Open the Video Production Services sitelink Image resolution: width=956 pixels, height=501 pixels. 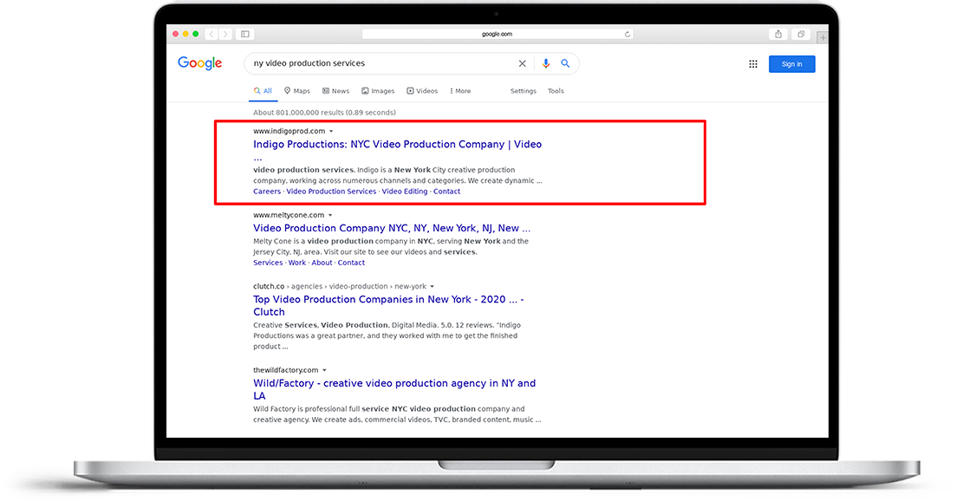331,192
